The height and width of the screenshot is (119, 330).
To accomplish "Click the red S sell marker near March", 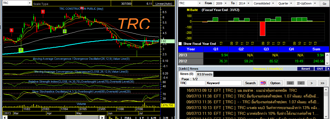I will [12, 30].
